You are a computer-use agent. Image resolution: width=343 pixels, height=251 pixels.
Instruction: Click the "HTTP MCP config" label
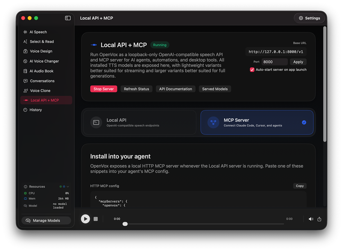pyautogui.click(x=105, y=186)
